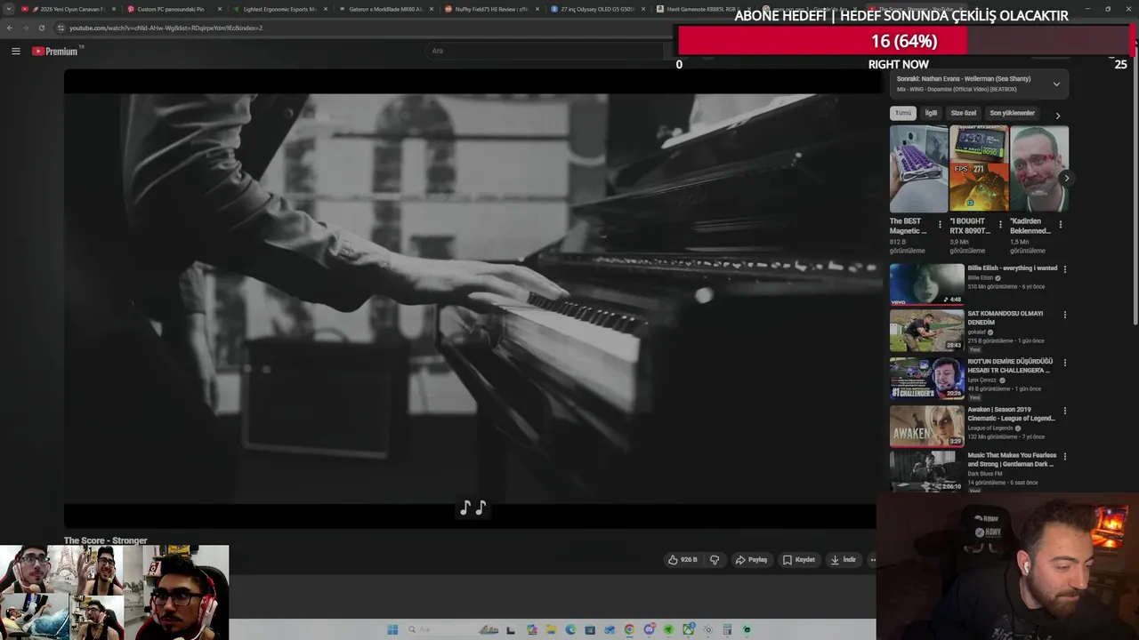
Task: Visit the League of Legends channel name
Action: click(990, 428)
